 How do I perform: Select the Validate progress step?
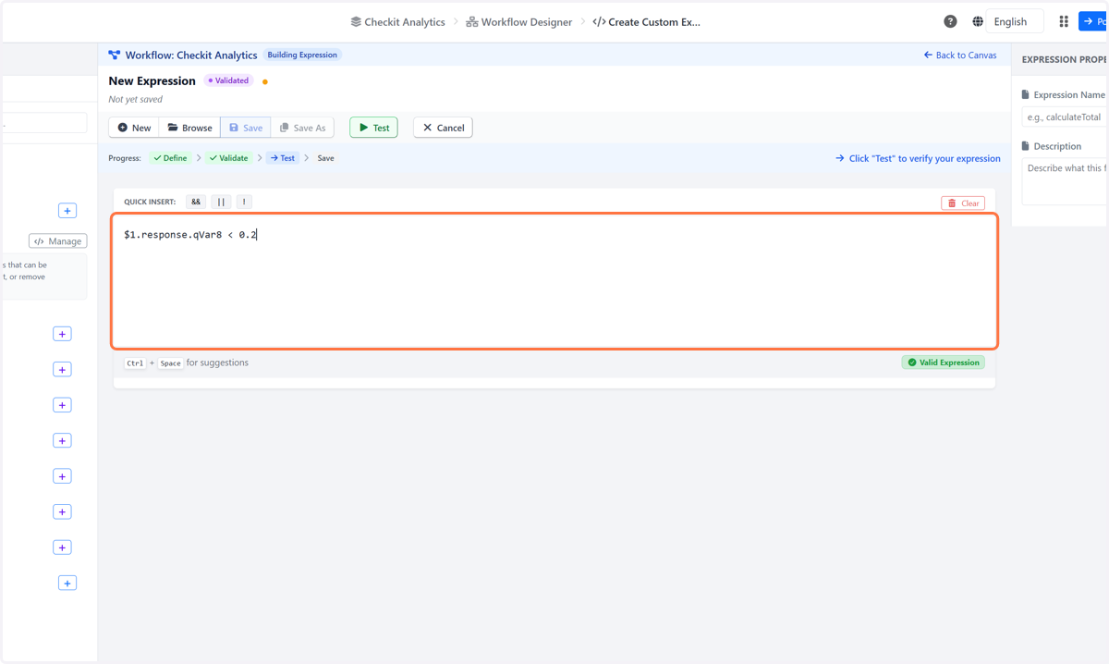(228, 158)
